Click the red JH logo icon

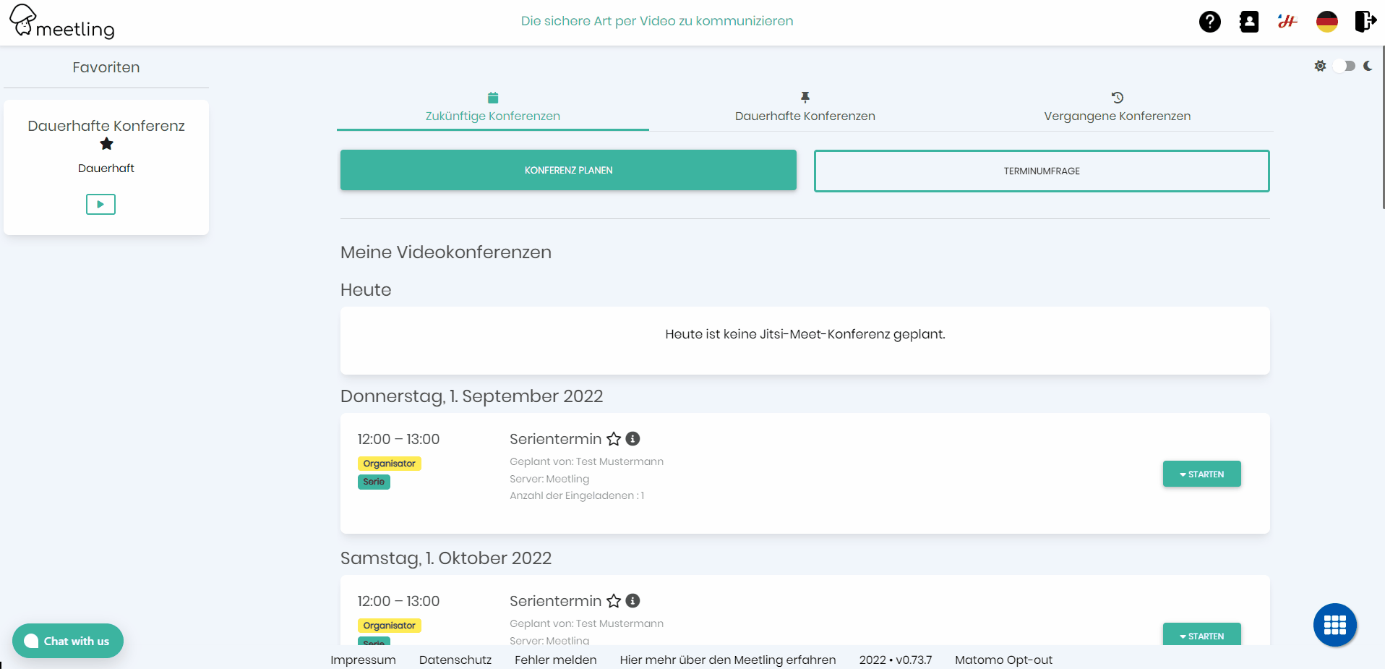point(1287,22)
